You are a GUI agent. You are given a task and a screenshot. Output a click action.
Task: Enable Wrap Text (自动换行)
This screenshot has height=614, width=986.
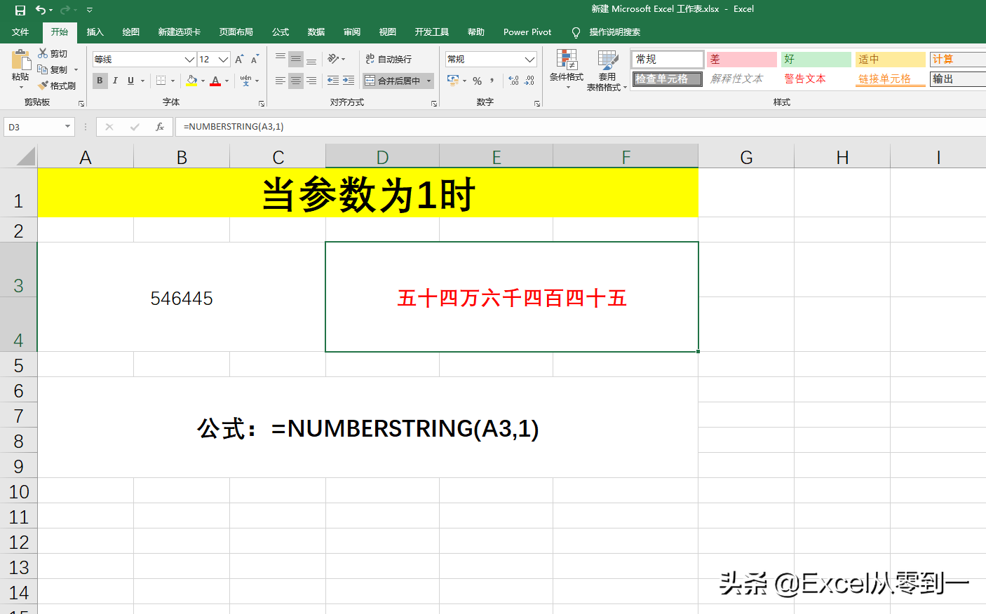[x=387, y=58]
